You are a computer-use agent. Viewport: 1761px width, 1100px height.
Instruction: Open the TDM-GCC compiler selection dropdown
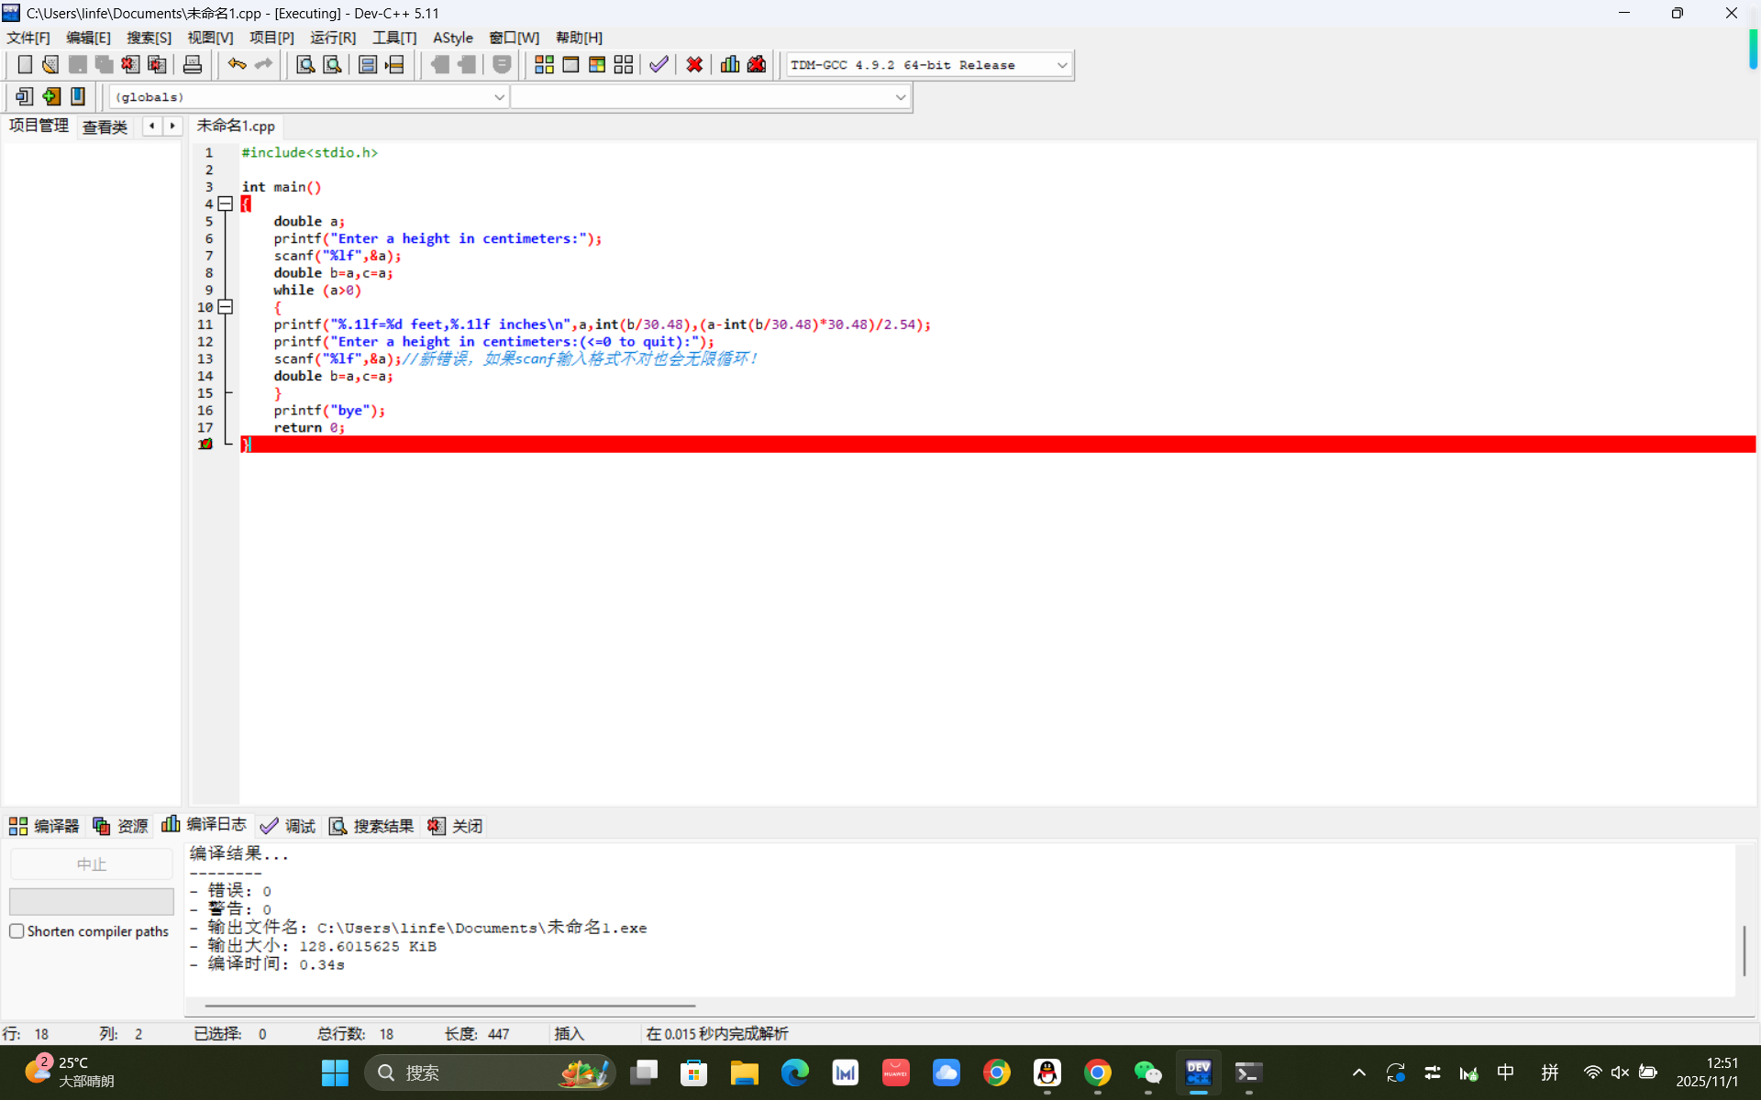(x=1061, y=65)
